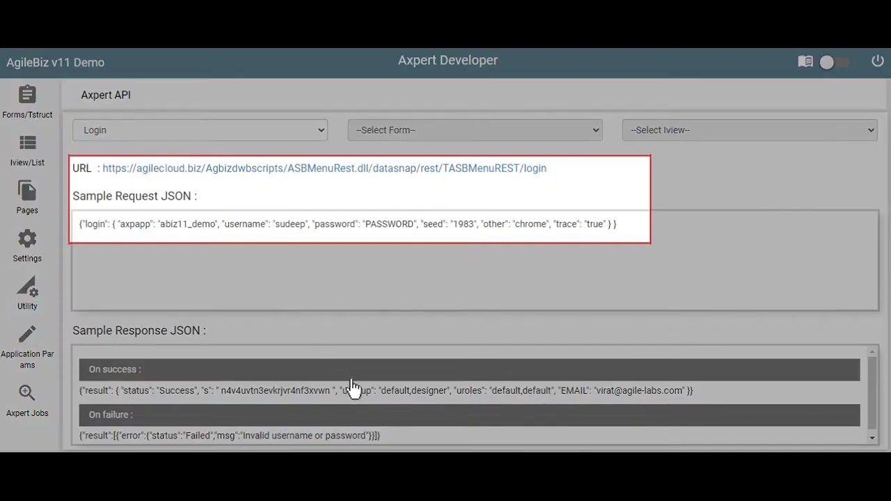Open the Login API dropdown
Image resolution: width=891 pixels, height=501 pixels.
[200, 130]
